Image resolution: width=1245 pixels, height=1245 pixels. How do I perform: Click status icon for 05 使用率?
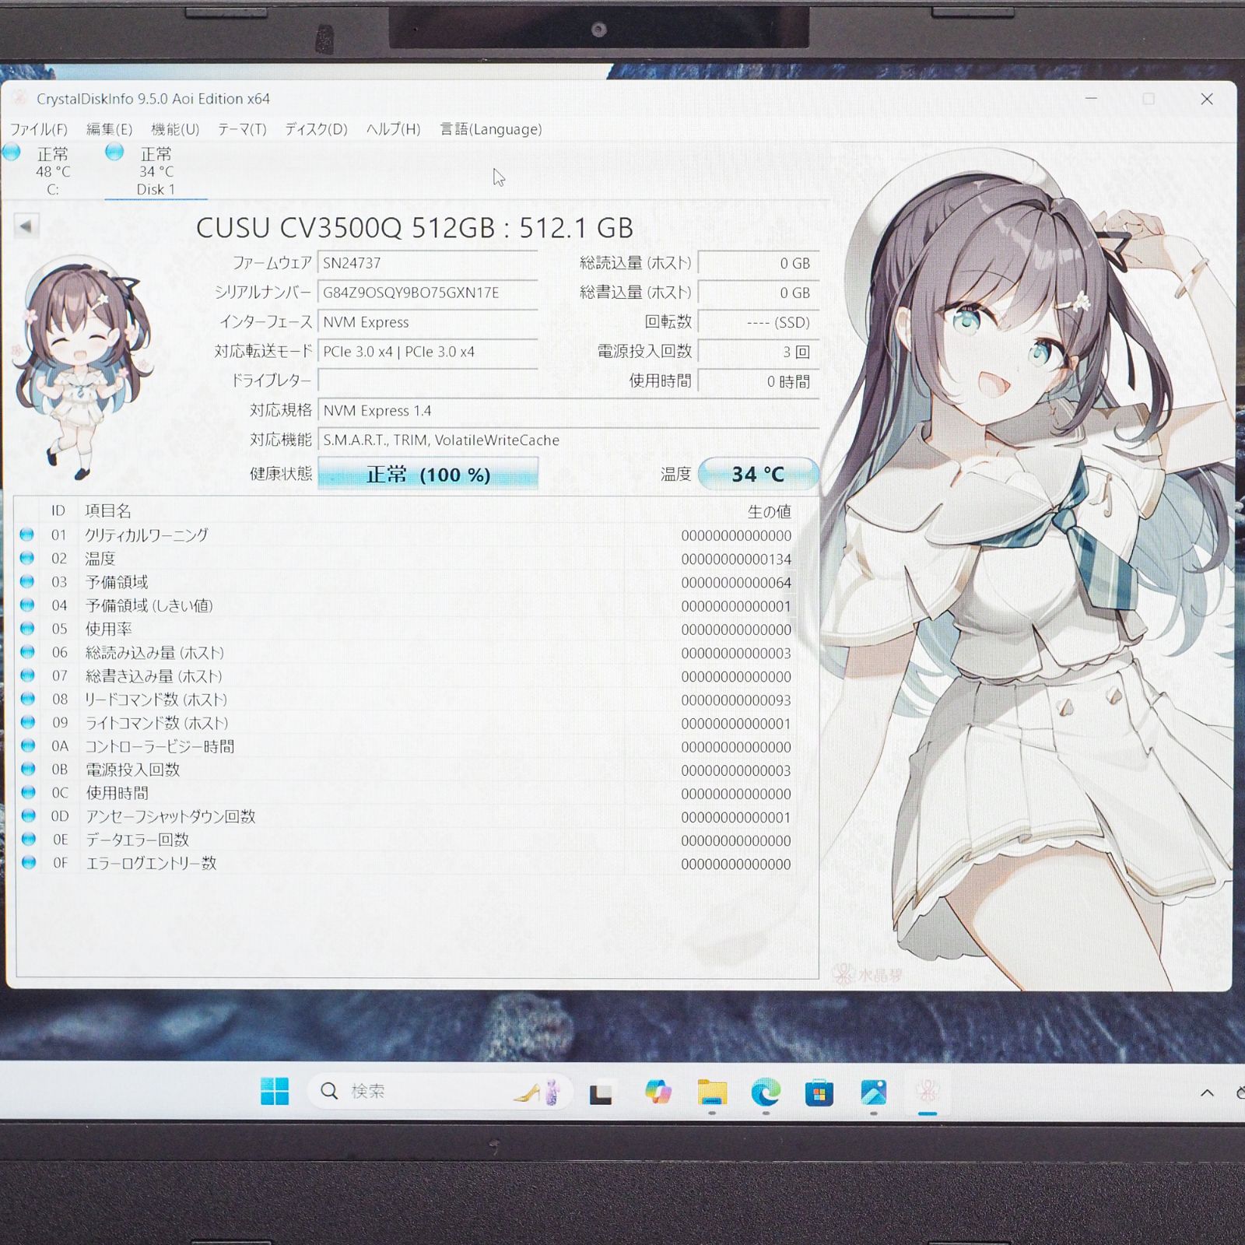tap(27, 628)
